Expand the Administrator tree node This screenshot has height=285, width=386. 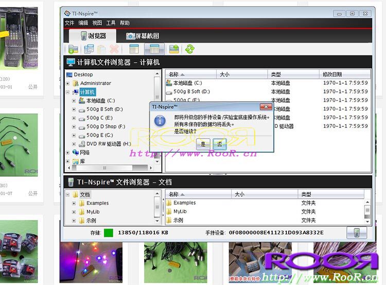click(x=68, y=84)
